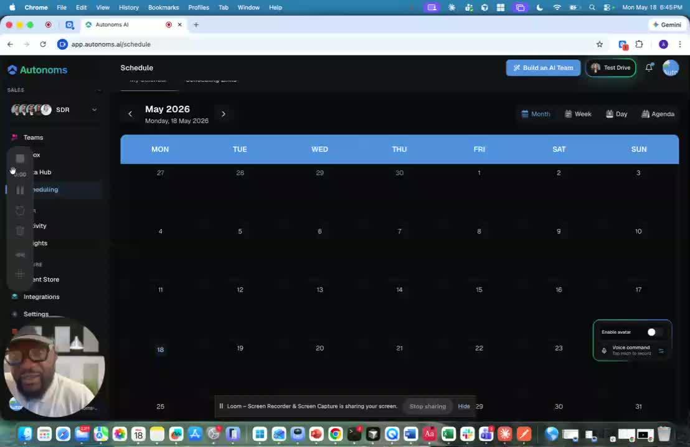Go back in Chrome browser
690x447 pixels.
pyautogui.click(x=10, y=44)
